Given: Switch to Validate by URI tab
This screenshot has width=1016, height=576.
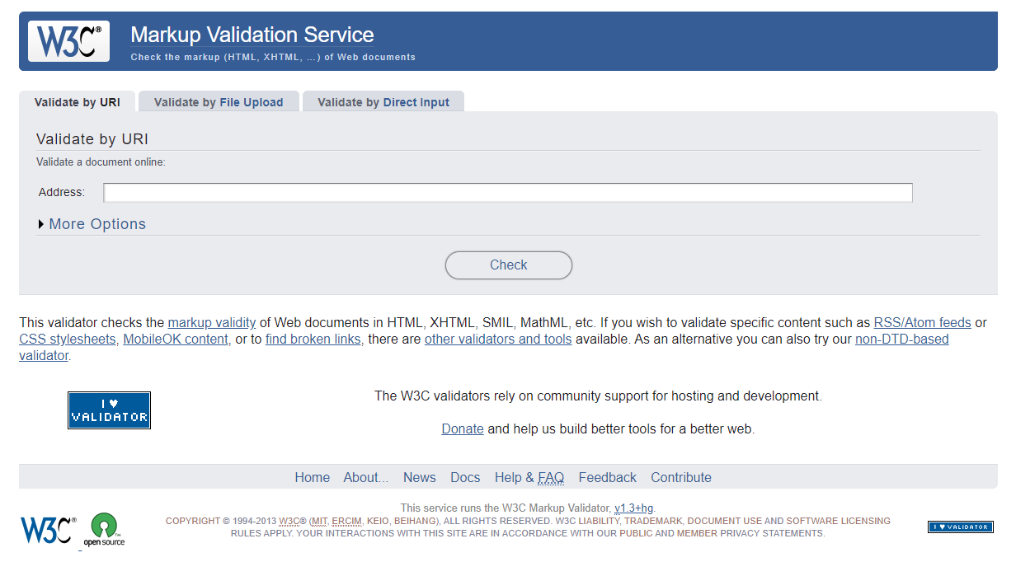Looking at the screenshot, I should tap(78, 102).
